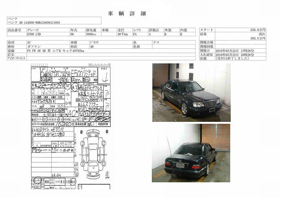281x198 pixels.
Task: Click the 内装 column header
Action: [x=184, y=30]
